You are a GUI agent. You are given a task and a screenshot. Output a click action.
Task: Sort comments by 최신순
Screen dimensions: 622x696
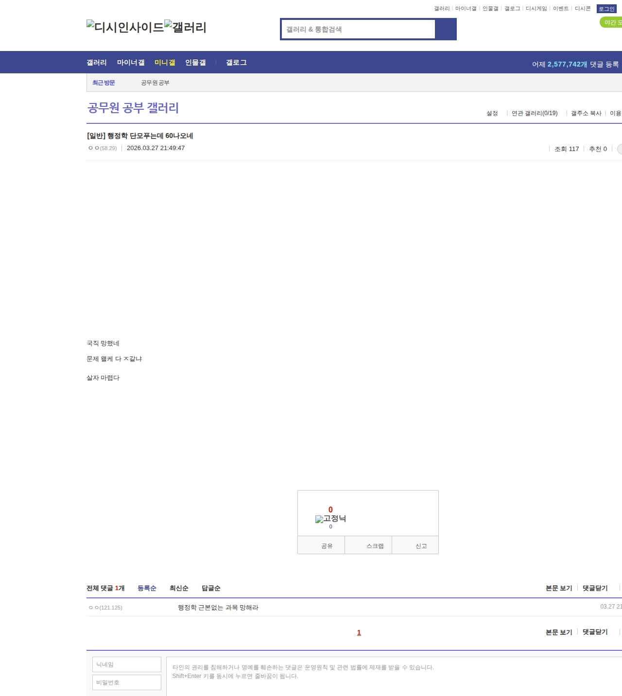(x=179, y=588)
